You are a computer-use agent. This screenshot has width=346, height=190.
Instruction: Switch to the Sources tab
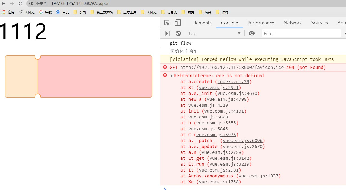click(319, 23)
